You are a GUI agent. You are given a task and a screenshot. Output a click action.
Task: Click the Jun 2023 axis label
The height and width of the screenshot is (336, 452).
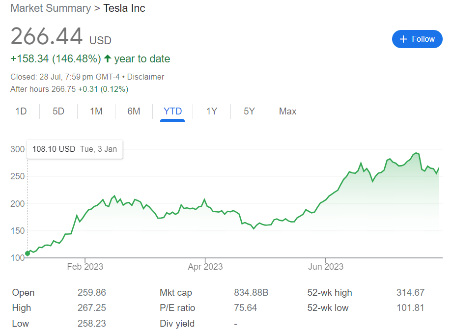click(x=325, y=267)
